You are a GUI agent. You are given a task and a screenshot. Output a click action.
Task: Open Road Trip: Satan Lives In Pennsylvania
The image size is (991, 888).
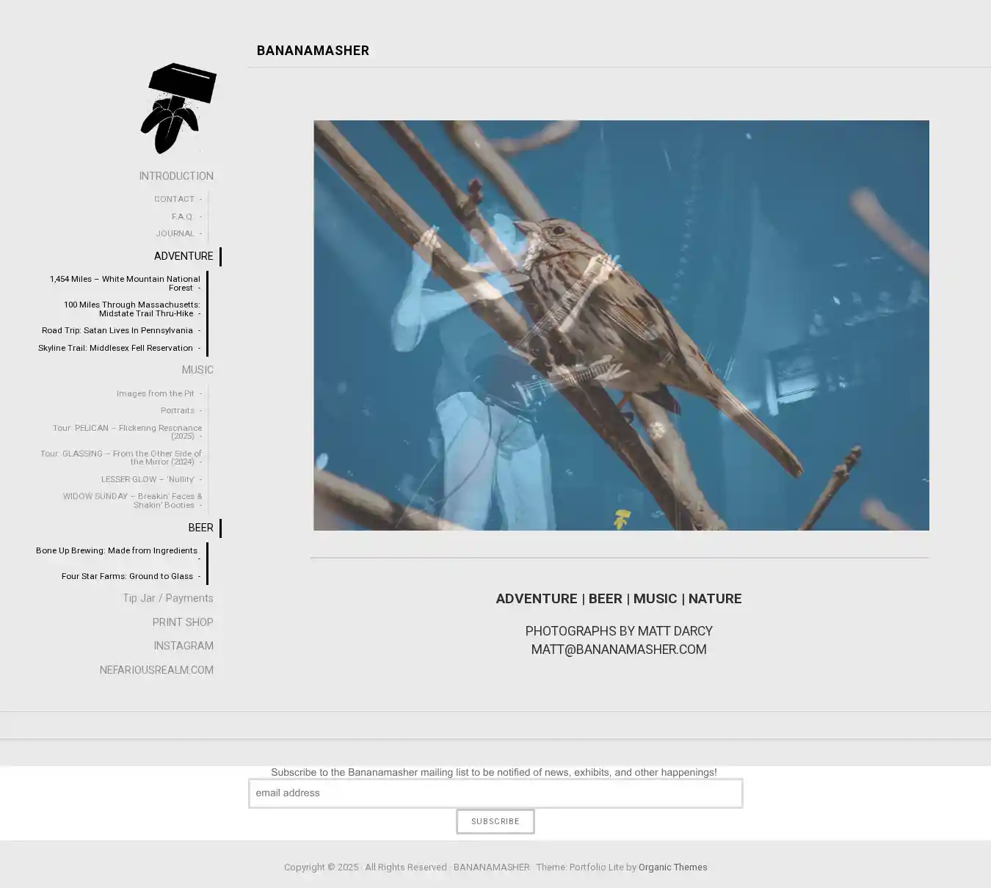point(117,330)
